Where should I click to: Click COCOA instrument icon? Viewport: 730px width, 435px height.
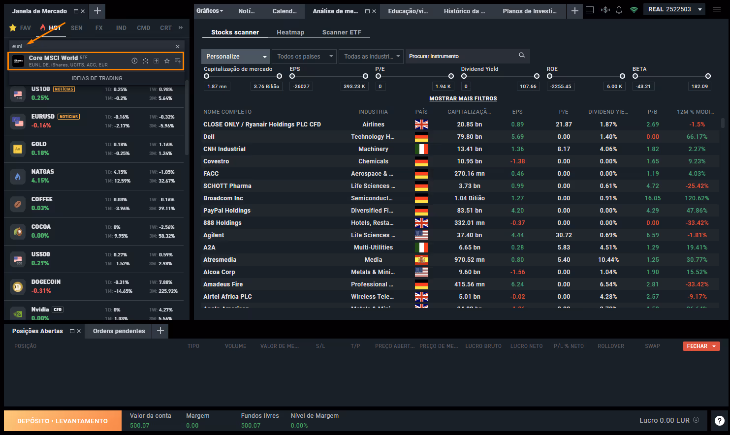coord(18,232)
